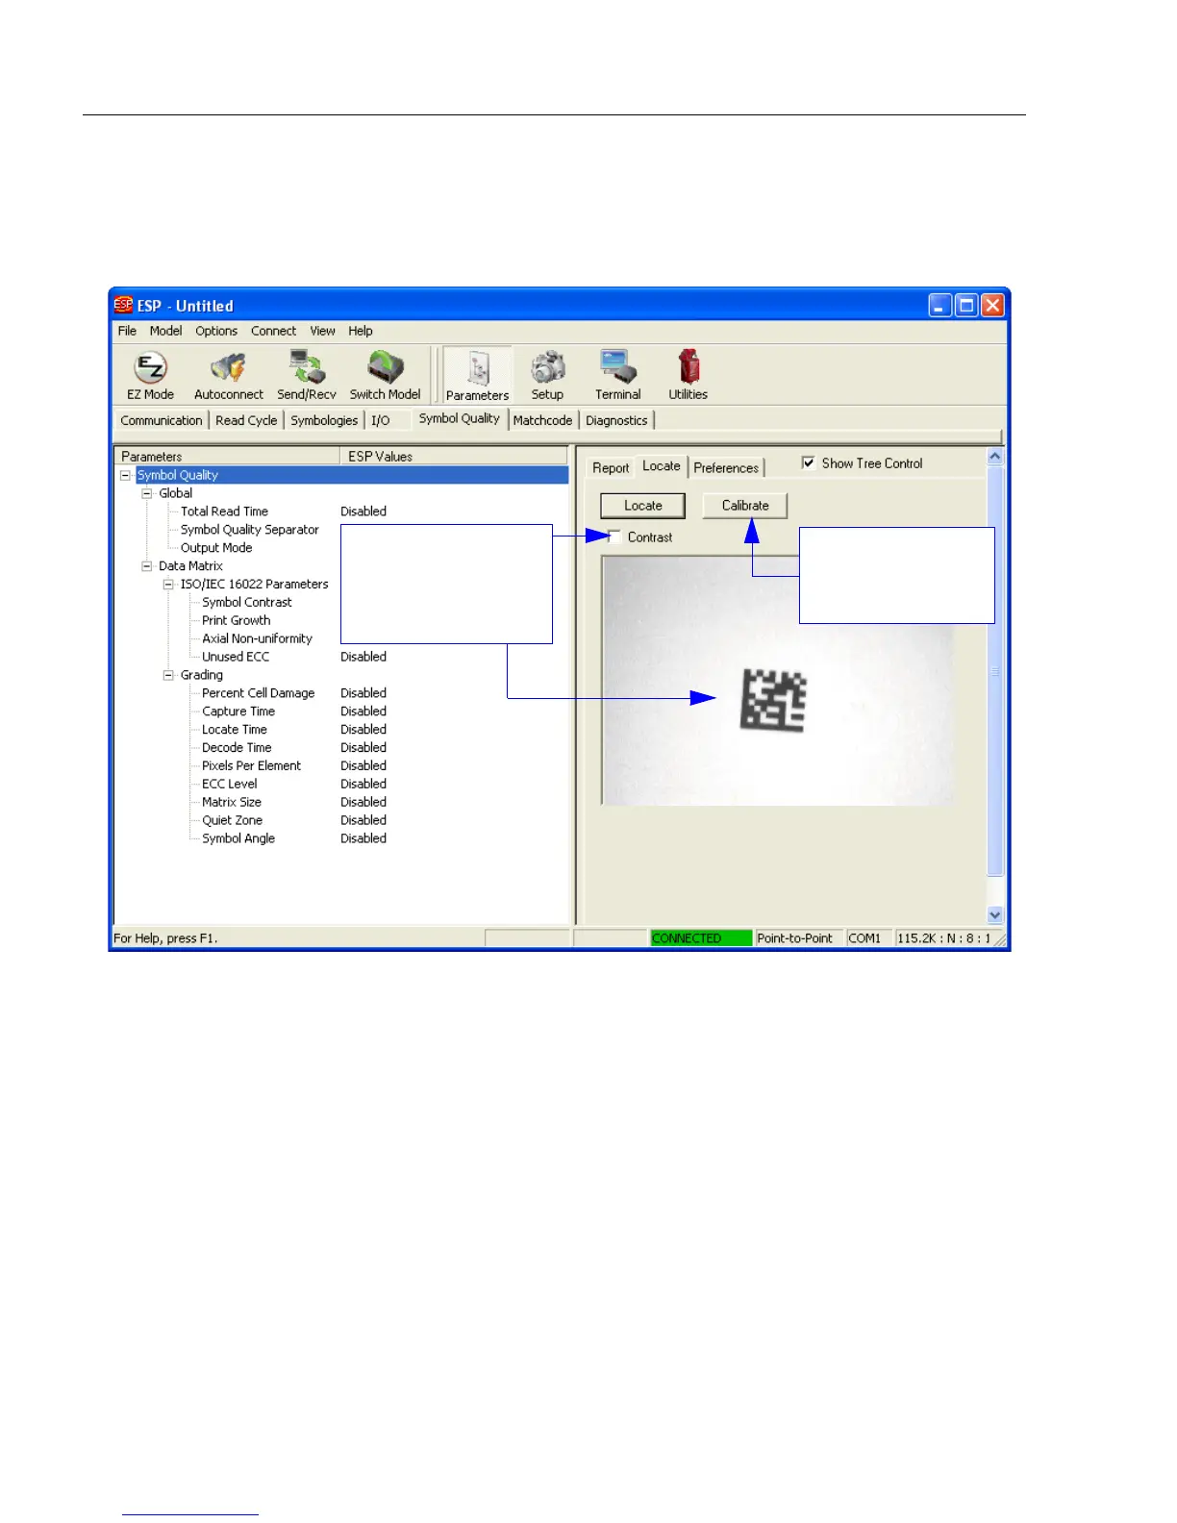Switch to the I/O tab
Viewport: 1177px width, 1523px height.
[381, 420]
